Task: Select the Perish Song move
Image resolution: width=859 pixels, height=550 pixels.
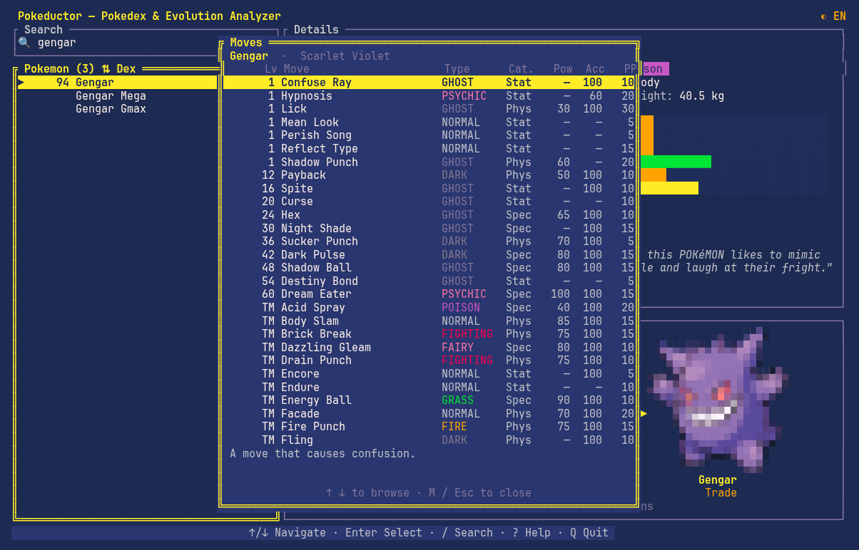Action: click(x=429, y=135)
